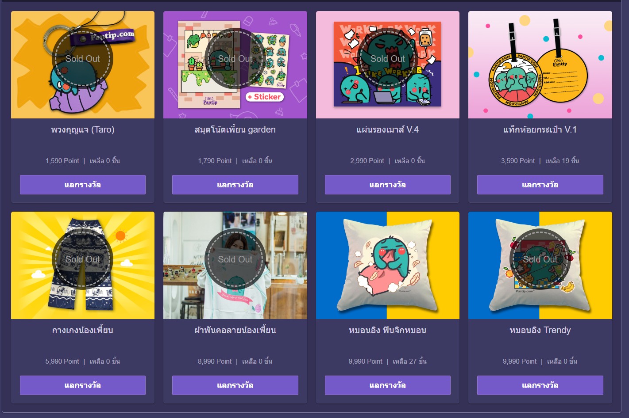The image size is (629, 418).
Task: Click redeem button under หมอนอิง ฟินจิกหมอน
Action: [x=388, y=385]
